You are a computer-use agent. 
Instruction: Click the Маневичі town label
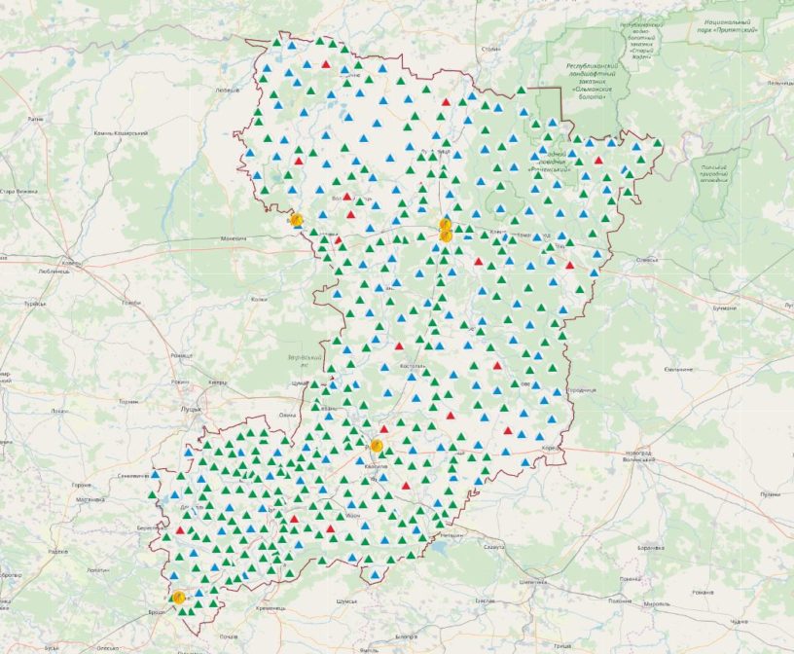pos(235,237)
